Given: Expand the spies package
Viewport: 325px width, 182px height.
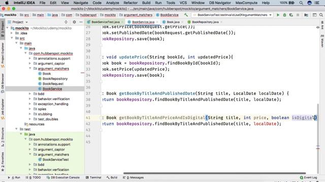Looking at the screenshot, I should [x=30, y=109].
